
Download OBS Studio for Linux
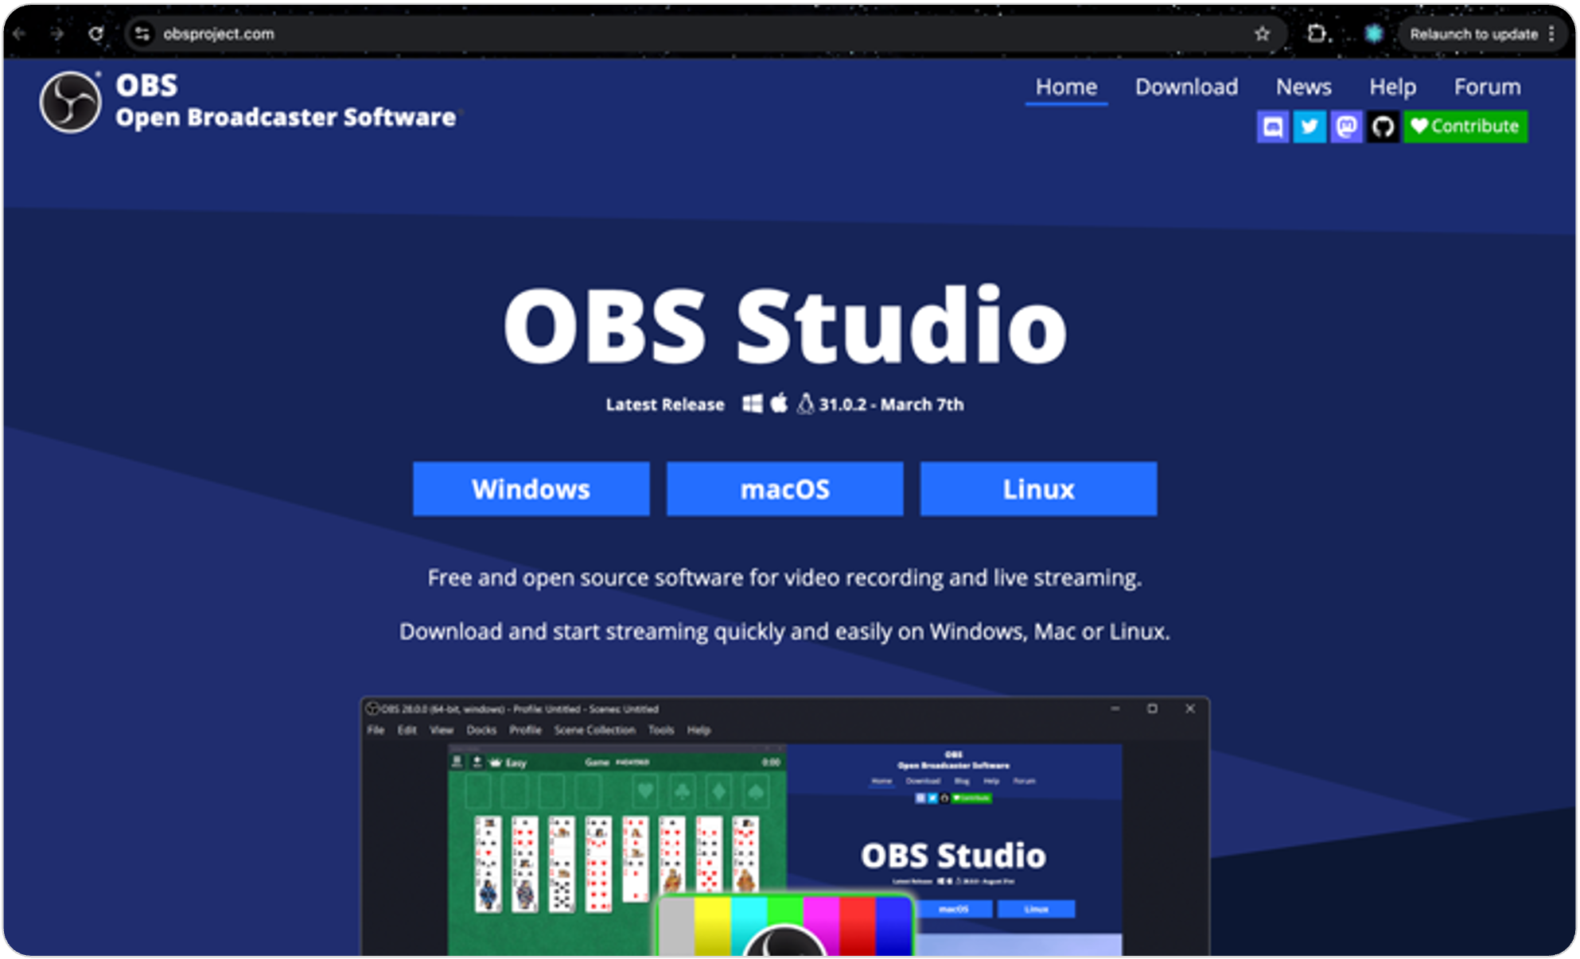[1038, 489]
